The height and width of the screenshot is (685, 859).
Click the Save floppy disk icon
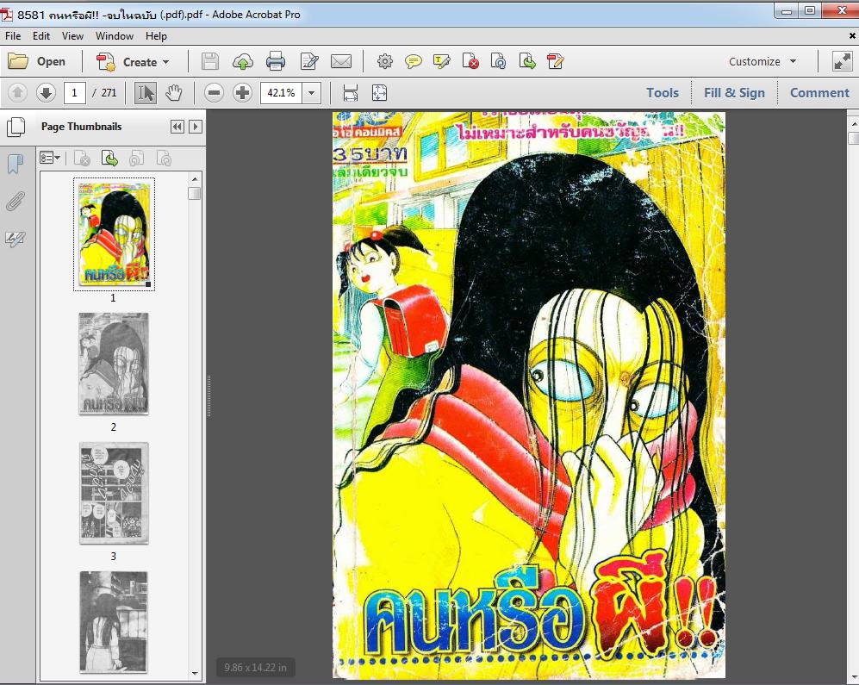[x=210, y=61]
